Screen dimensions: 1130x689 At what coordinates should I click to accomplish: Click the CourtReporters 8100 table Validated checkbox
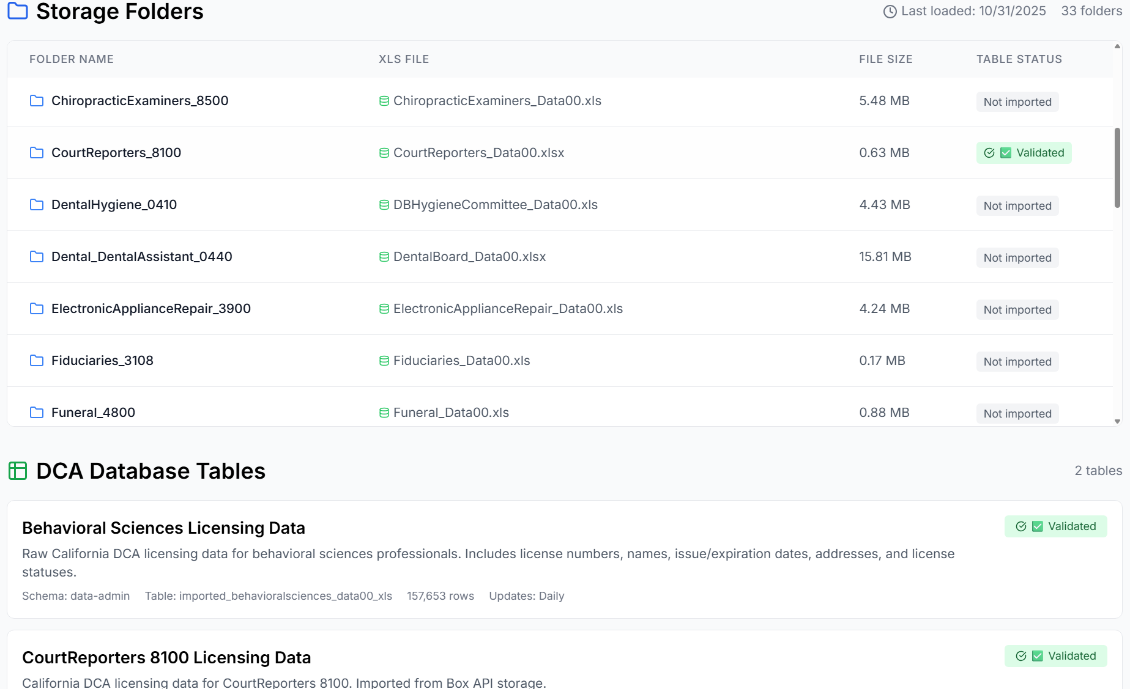[1038, 656]
